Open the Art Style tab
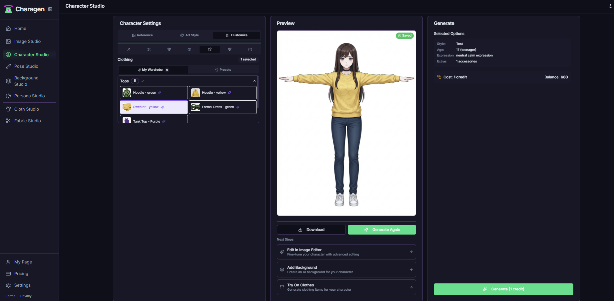The image size is (614, 301). [189, 35]
